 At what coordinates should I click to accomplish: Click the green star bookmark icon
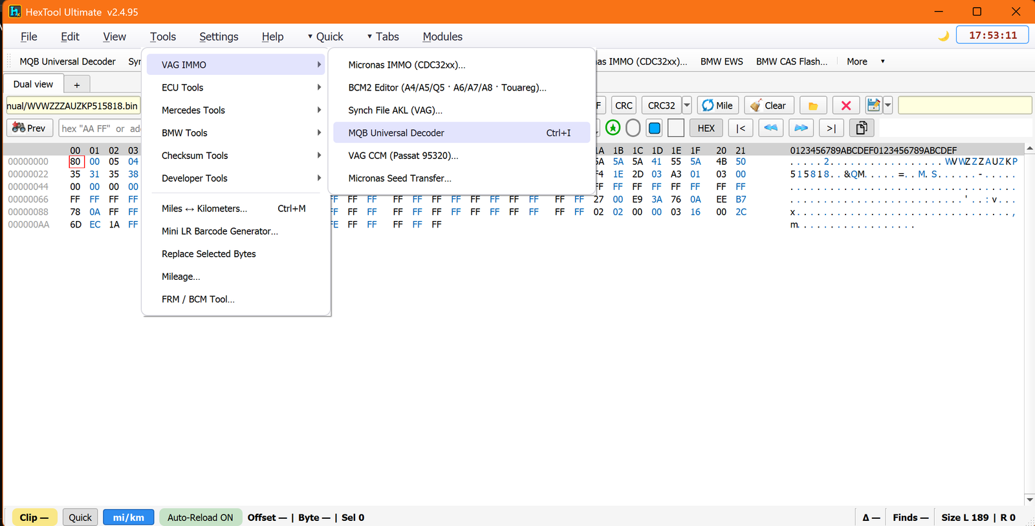(613, 128)
